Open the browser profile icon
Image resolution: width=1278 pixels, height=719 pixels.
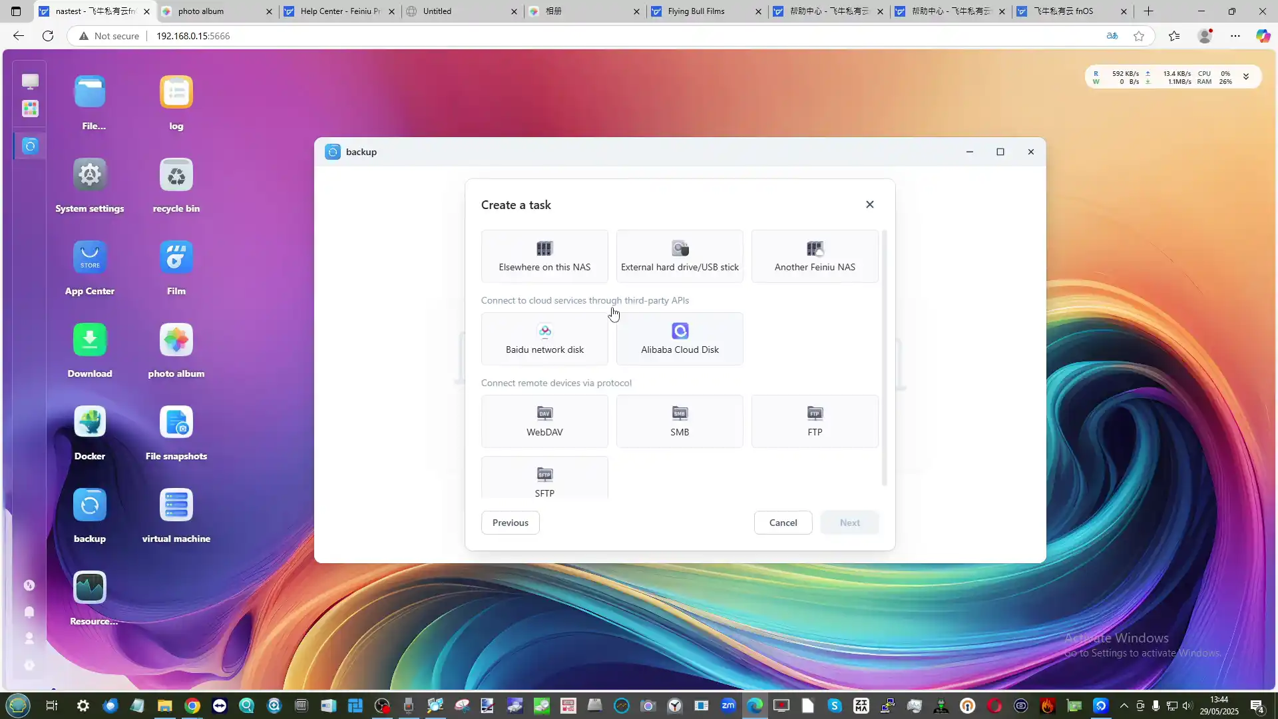[x=1205, y=36]
